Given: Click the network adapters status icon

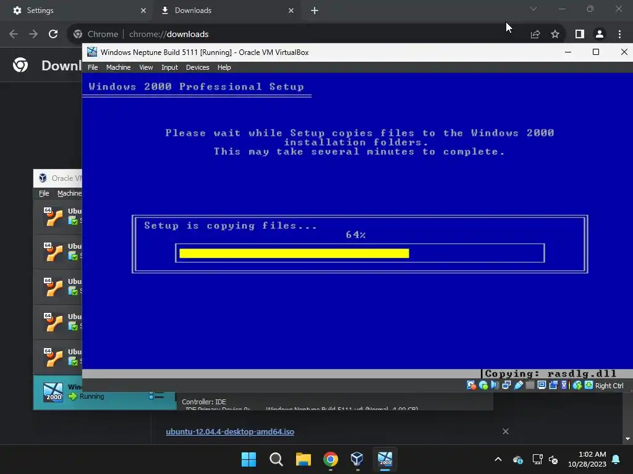Looking at the screenshot, I should (x=506, y=385).
